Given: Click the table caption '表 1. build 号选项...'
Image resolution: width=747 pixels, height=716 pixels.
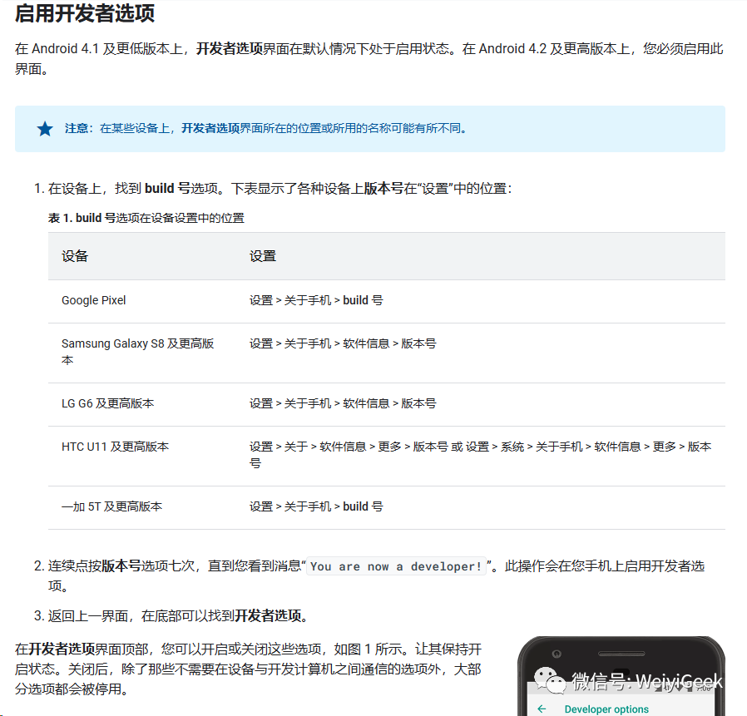Looking at the screenshot, I should (146, 218).
